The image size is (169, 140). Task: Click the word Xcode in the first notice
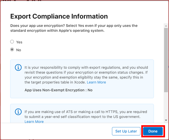tap(79, 82)
